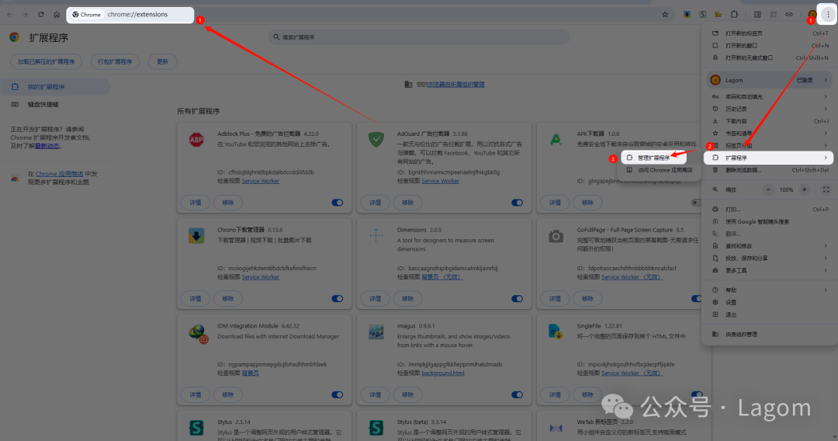Click the APK下载器 extension icon
Image resolution: width=838 pixels, height=441 pixels.
(x=556, y=140)
